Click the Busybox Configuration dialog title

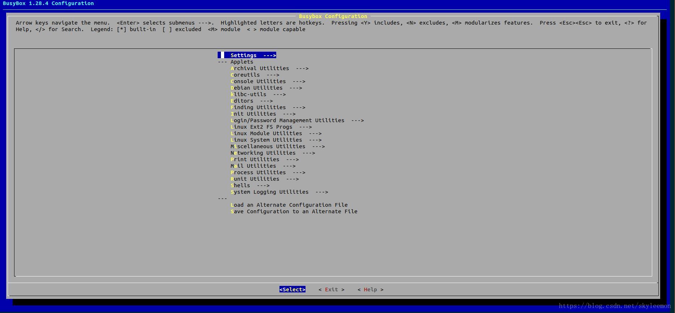click(x=333, y=16)
